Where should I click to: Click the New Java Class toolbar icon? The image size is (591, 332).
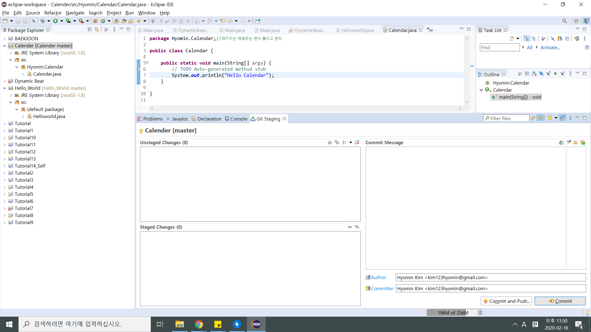pyautogui.click(x=103, y=21)
